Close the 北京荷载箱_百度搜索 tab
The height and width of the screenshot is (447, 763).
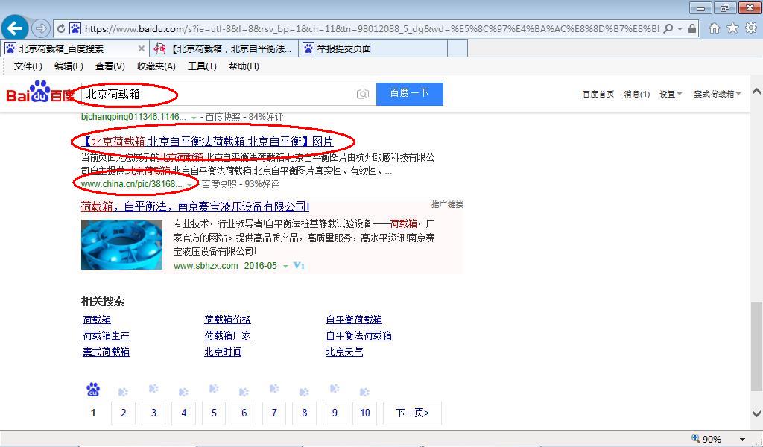[141, 48]
